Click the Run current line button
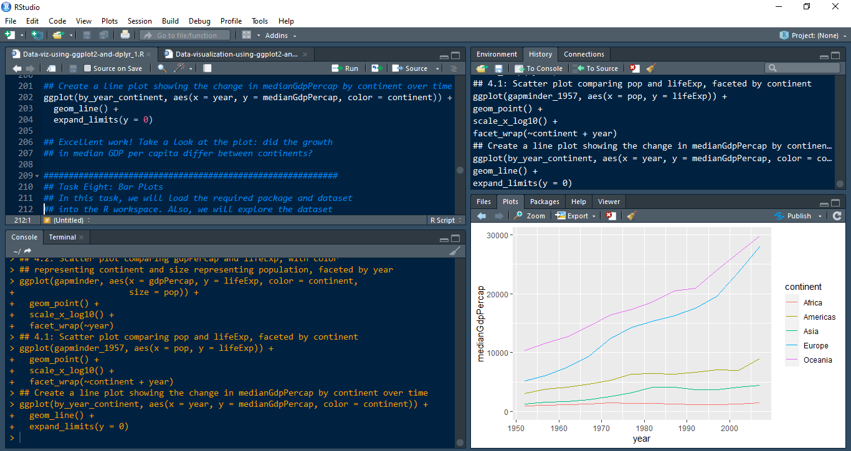The height and width of the screenshot is (451, 851). point(345,68)
